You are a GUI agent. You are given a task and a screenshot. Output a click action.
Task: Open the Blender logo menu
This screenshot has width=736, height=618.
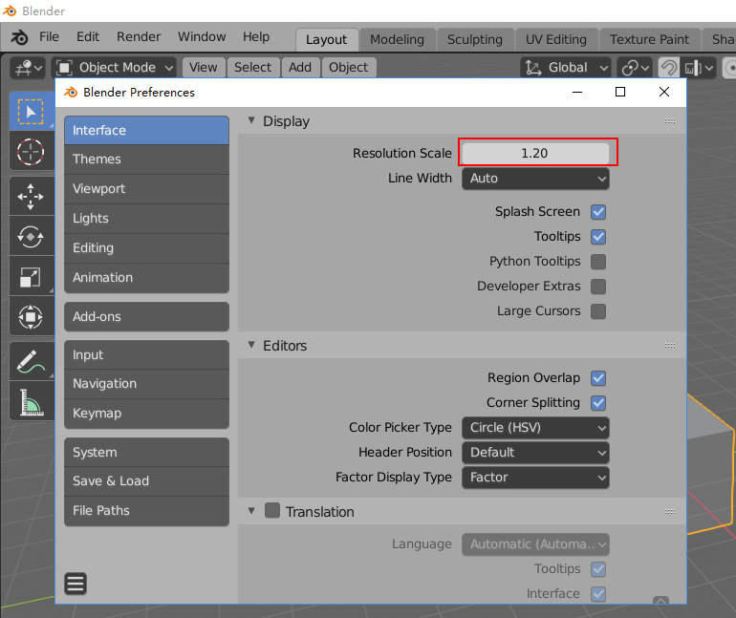tap(20, 37)
